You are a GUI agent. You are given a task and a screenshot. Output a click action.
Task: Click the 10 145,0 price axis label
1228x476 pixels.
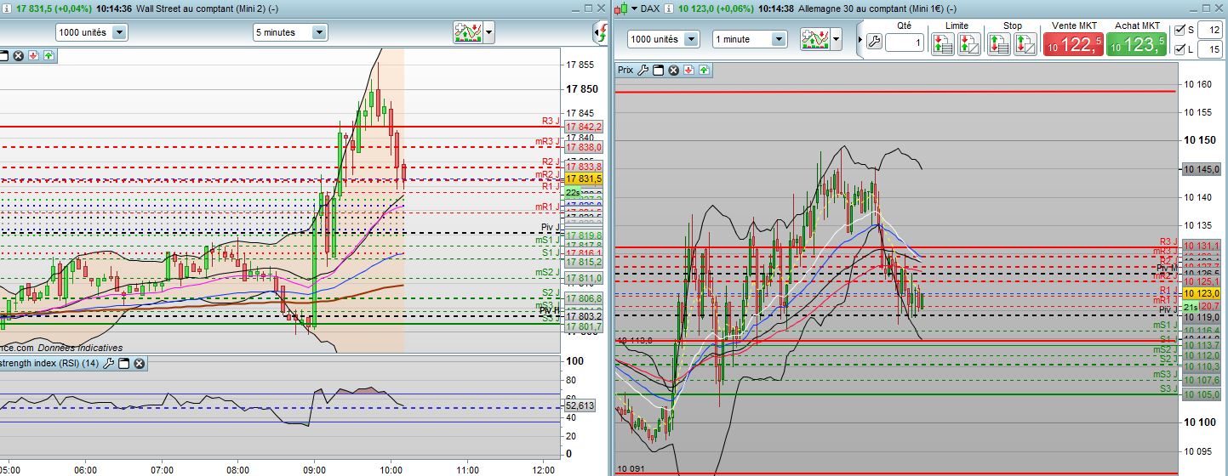click(1200, 169)
